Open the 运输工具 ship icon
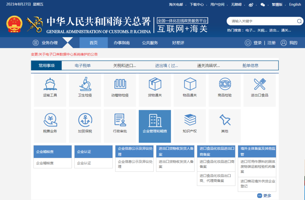305x200 pixels. 50,84
